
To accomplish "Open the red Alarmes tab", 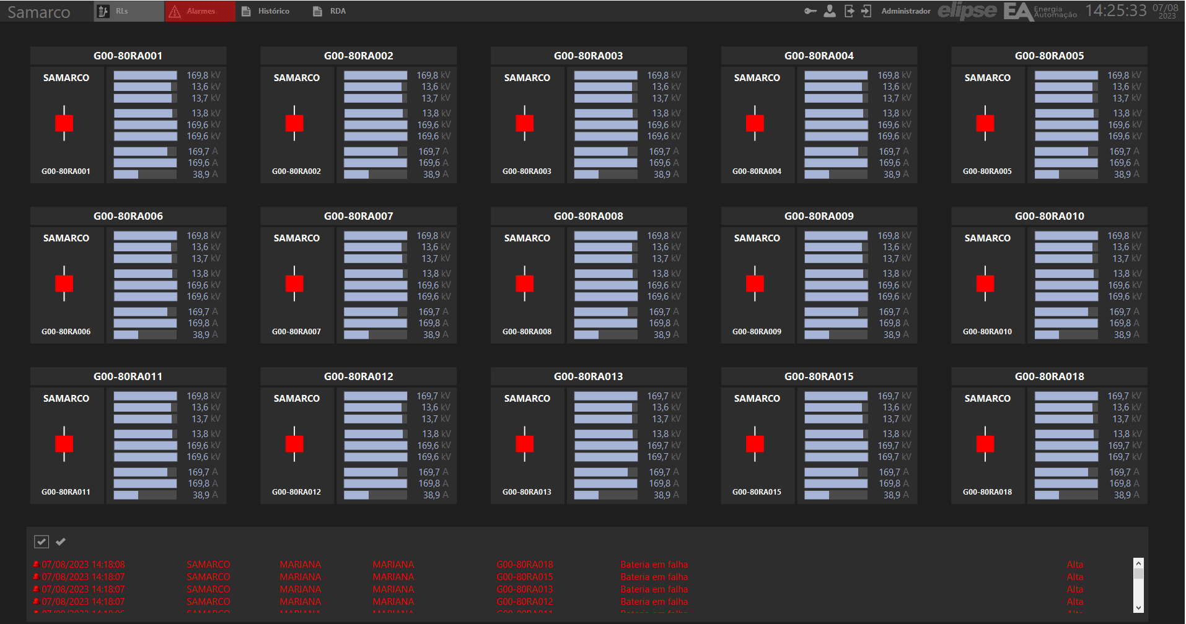I will click(200, 11).
